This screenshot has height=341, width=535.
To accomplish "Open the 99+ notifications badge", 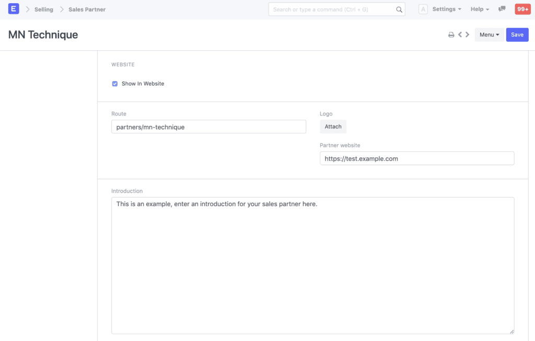I will 522,9.
